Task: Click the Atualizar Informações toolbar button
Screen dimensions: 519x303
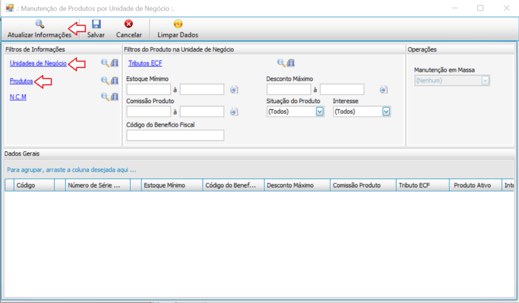Action: (x=39, y=29)
